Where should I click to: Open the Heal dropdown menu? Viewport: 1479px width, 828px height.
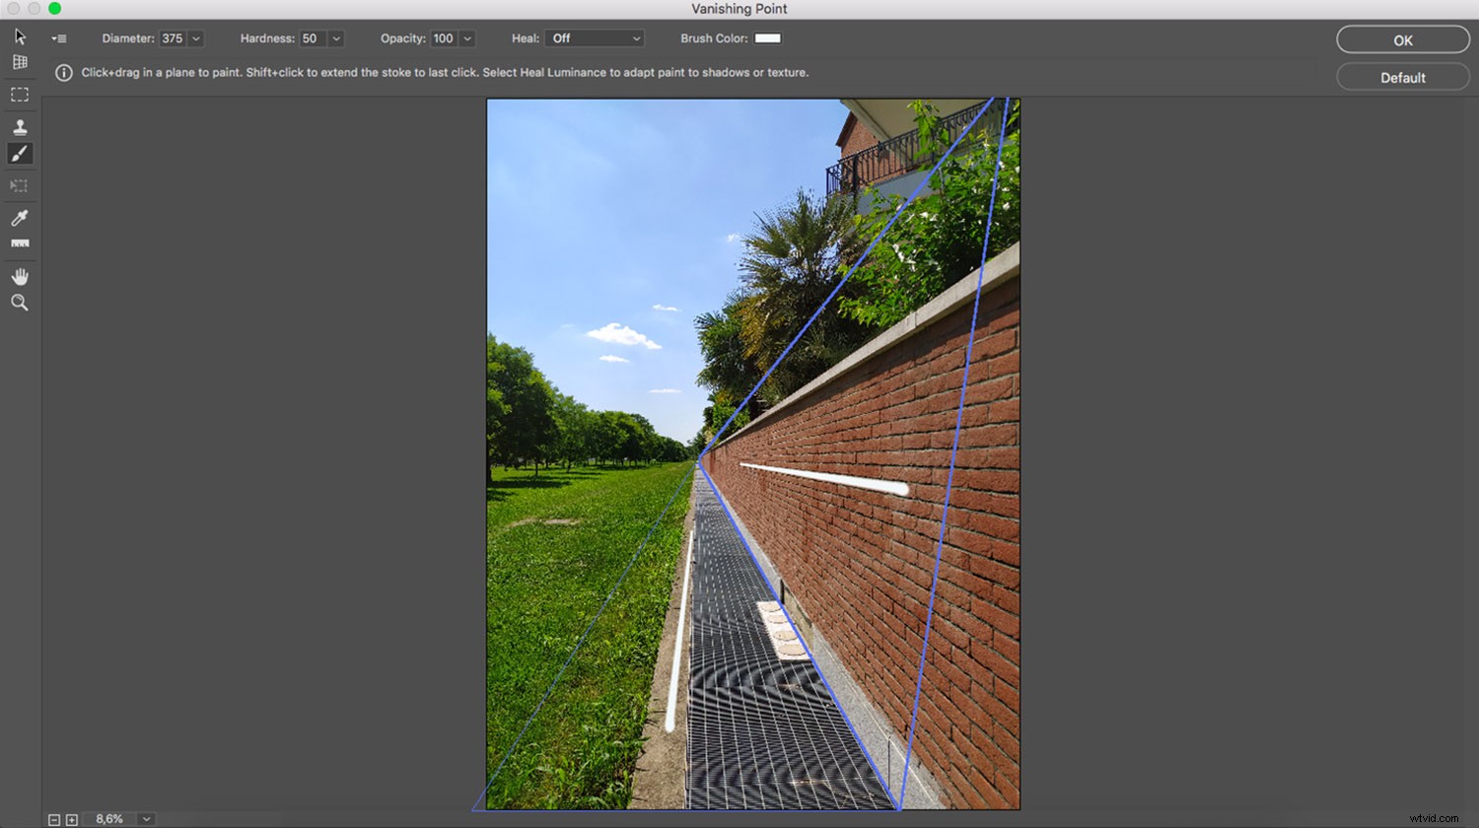click(x=595, y=38)
